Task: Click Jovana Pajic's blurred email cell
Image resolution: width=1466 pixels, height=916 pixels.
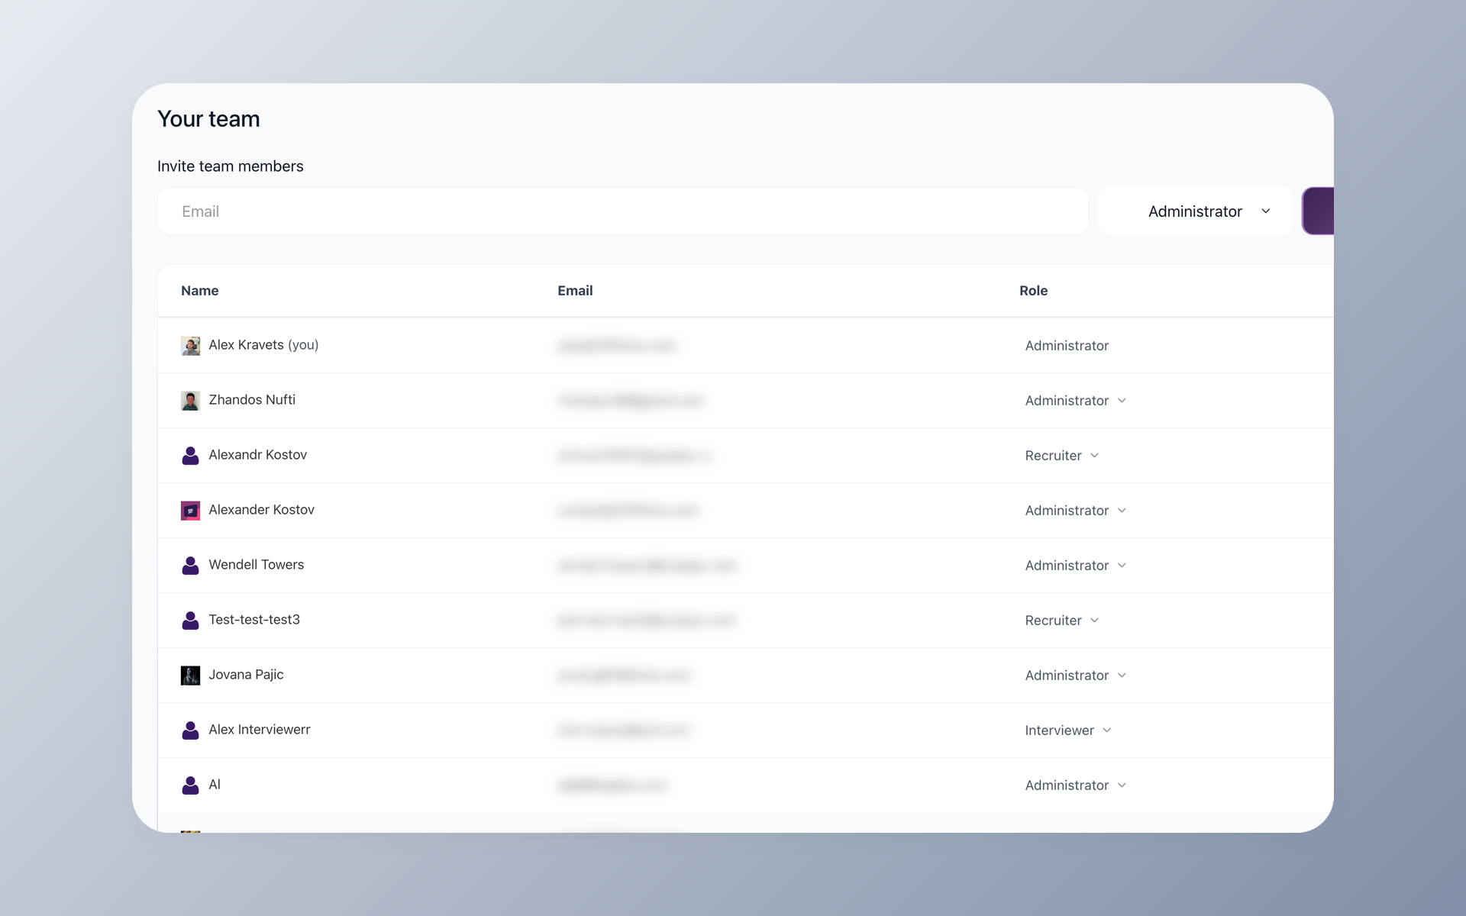Action: [624, 676]
